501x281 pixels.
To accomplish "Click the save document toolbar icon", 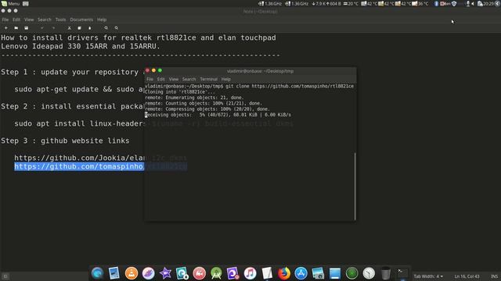I will (26, 28).
